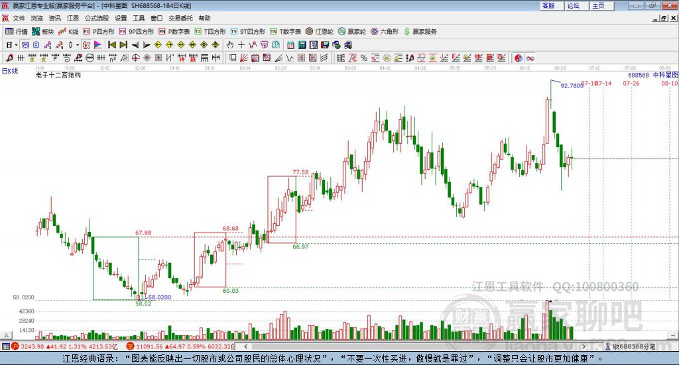Select the percent % tool icon
The image size is (679, 365).
click(364, 58)
